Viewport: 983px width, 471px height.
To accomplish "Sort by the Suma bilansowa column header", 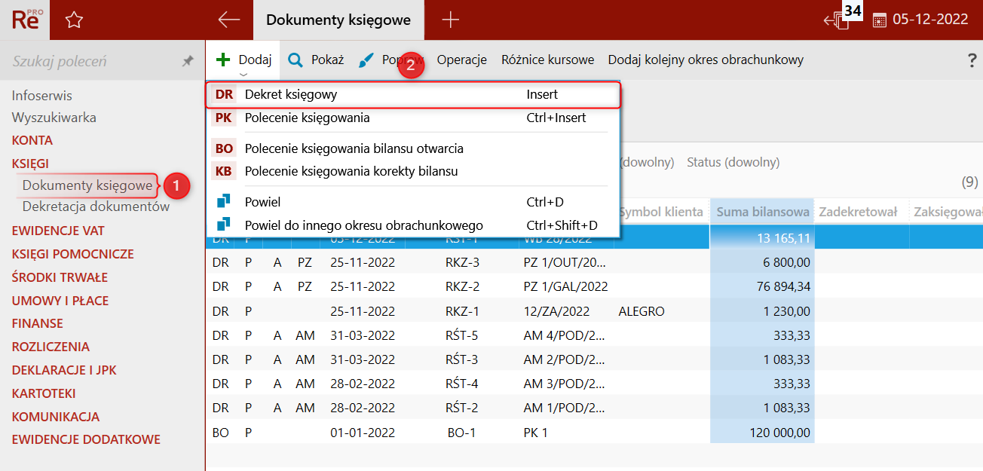I will (762, 212).
